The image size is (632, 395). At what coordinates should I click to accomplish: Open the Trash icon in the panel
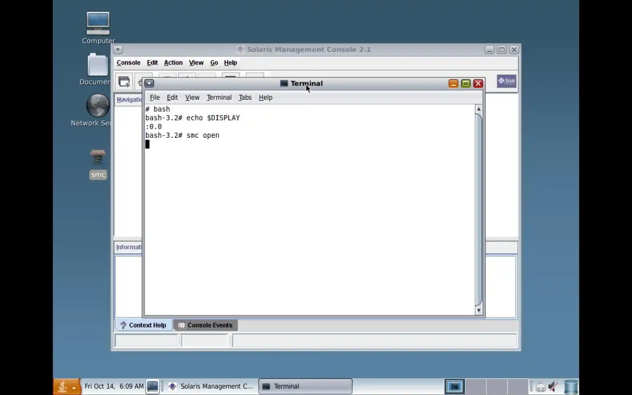571,387
